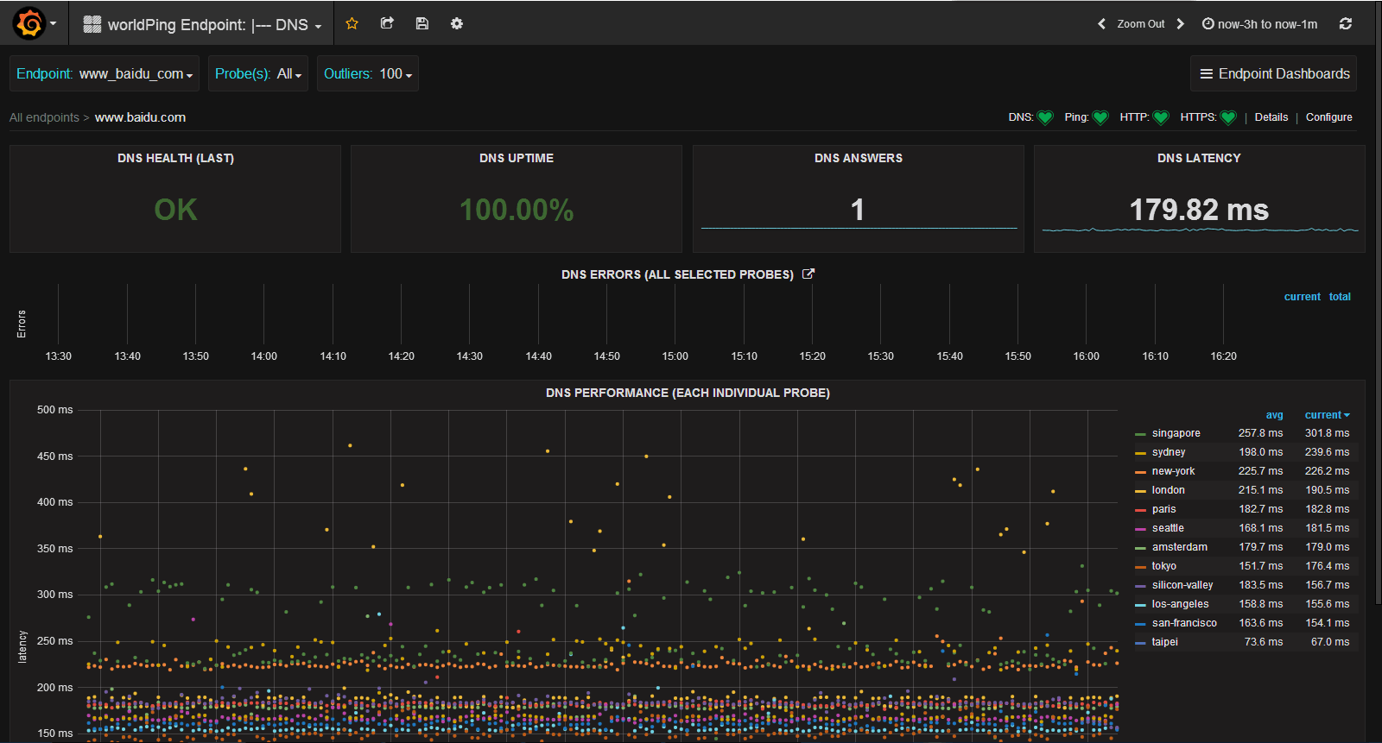This screenshot has height=743, width=1382.
Task: Toggle singapore series in legend
Action: 1176,433
